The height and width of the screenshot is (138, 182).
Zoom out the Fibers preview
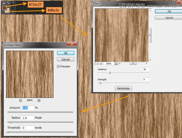point(97,64)
